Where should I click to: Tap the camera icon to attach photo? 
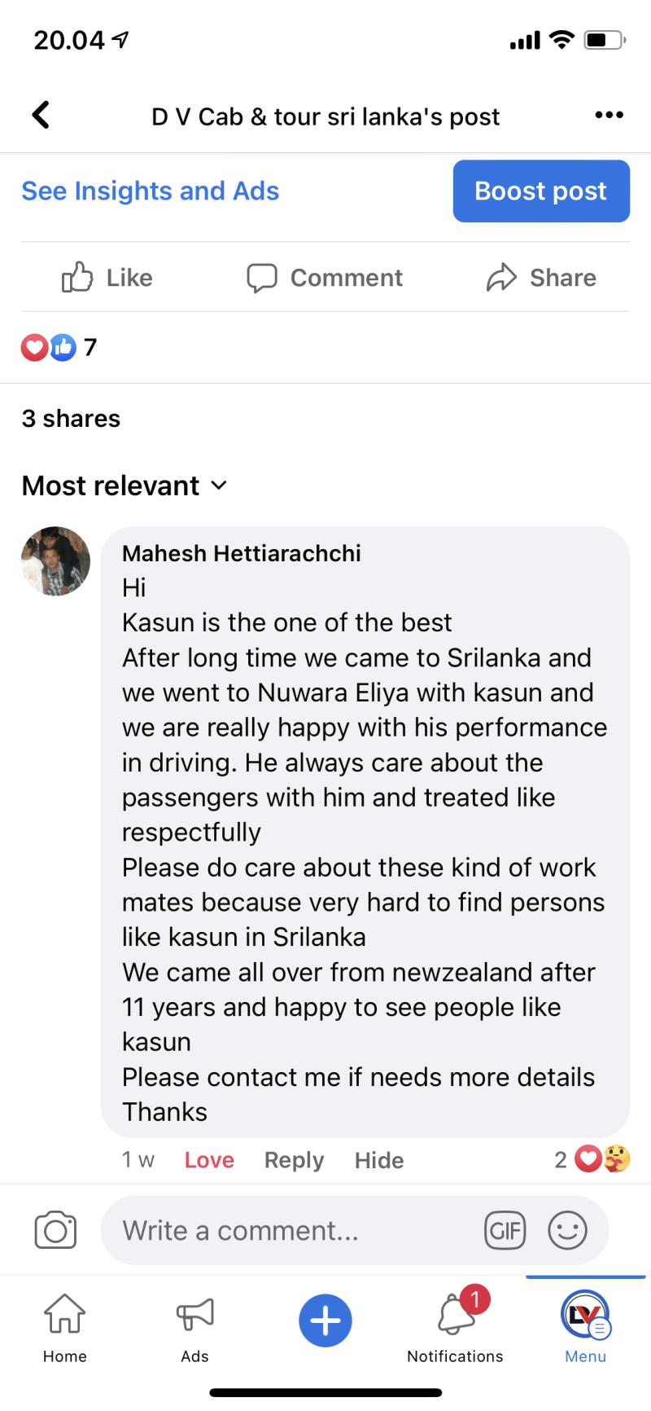click(55, 1230)
